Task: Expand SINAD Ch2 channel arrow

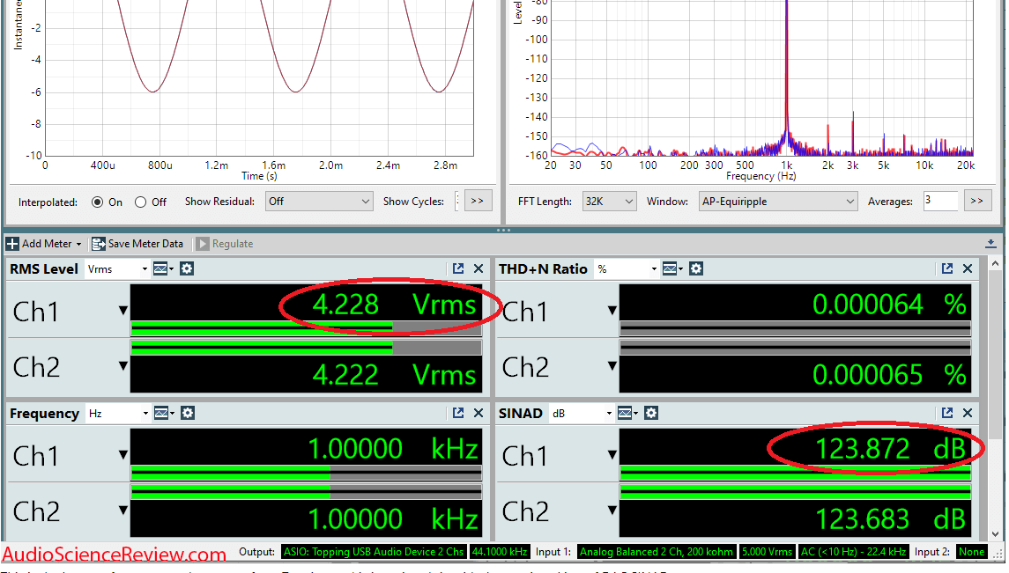Action: (x=612, y=511)
